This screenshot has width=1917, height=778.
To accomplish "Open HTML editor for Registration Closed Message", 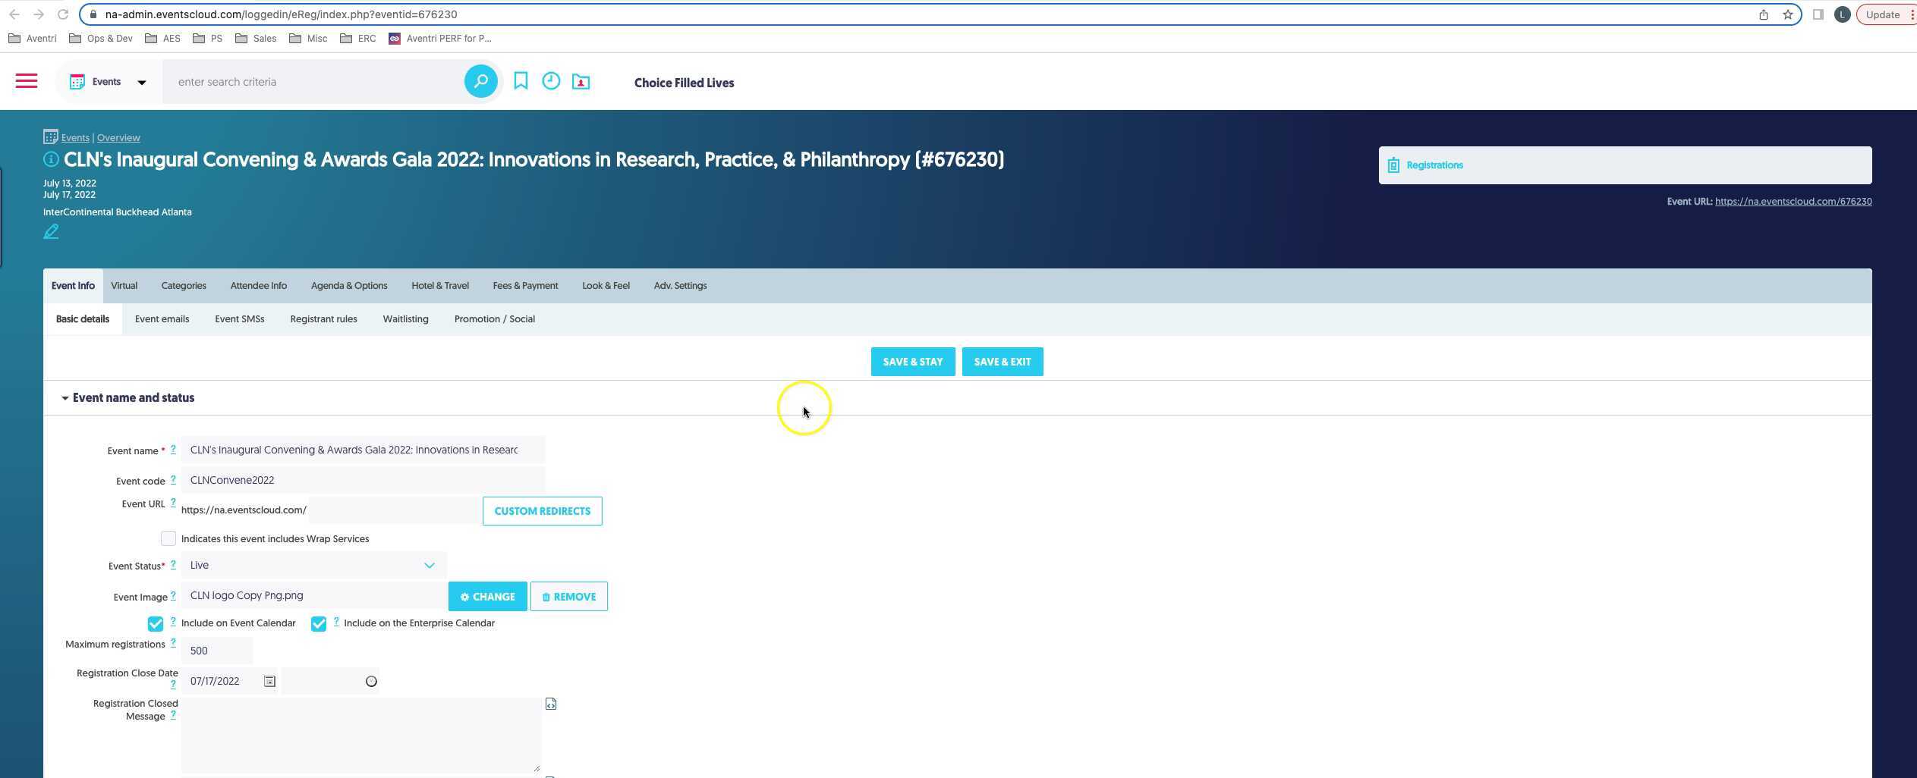I will (551, 704).
